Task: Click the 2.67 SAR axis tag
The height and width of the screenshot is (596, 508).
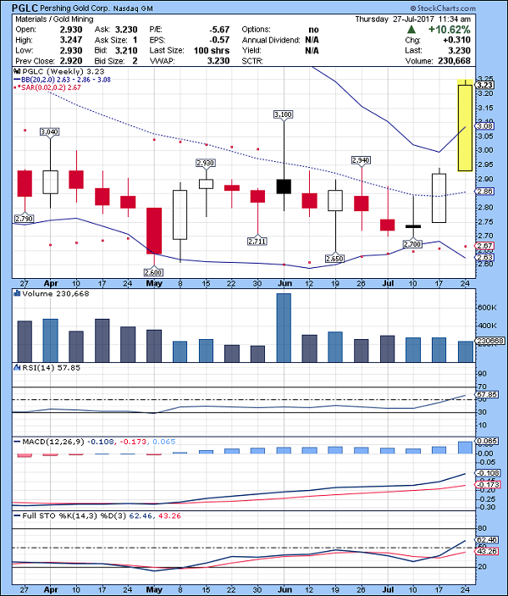Action: point(485,246)
